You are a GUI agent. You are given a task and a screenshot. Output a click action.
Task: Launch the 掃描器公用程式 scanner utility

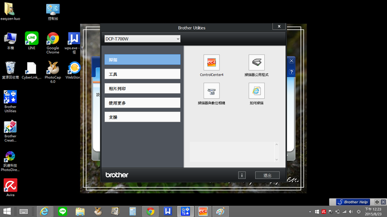tap(256, 63)
